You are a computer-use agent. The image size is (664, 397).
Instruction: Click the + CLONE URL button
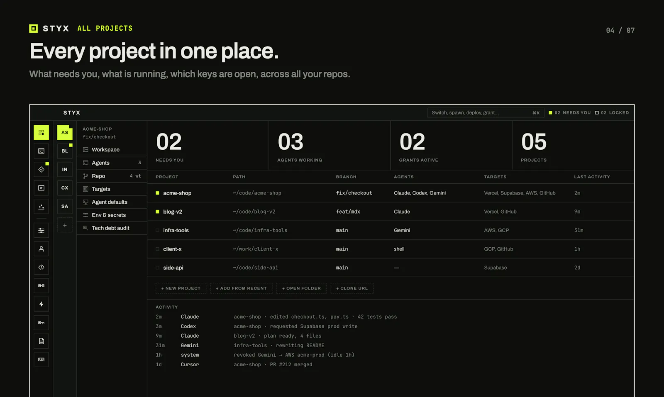(352, 288)
